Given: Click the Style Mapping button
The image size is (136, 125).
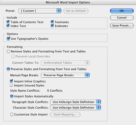Looking at the screenshot, I should [65, 114].
